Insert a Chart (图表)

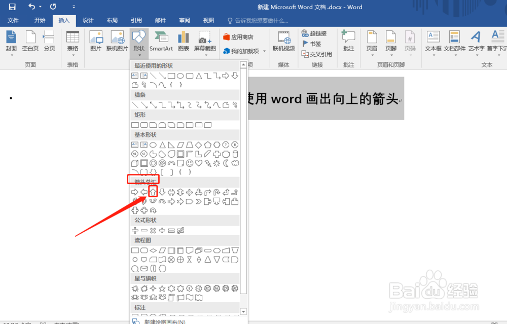[182, 41]
